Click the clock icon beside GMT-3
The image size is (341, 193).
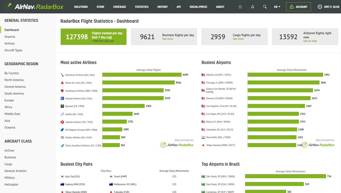tap(320, 7)
